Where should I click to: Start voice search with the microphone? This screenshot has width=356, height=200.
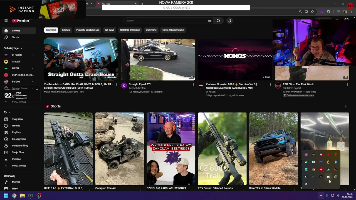tap(229, 21)
